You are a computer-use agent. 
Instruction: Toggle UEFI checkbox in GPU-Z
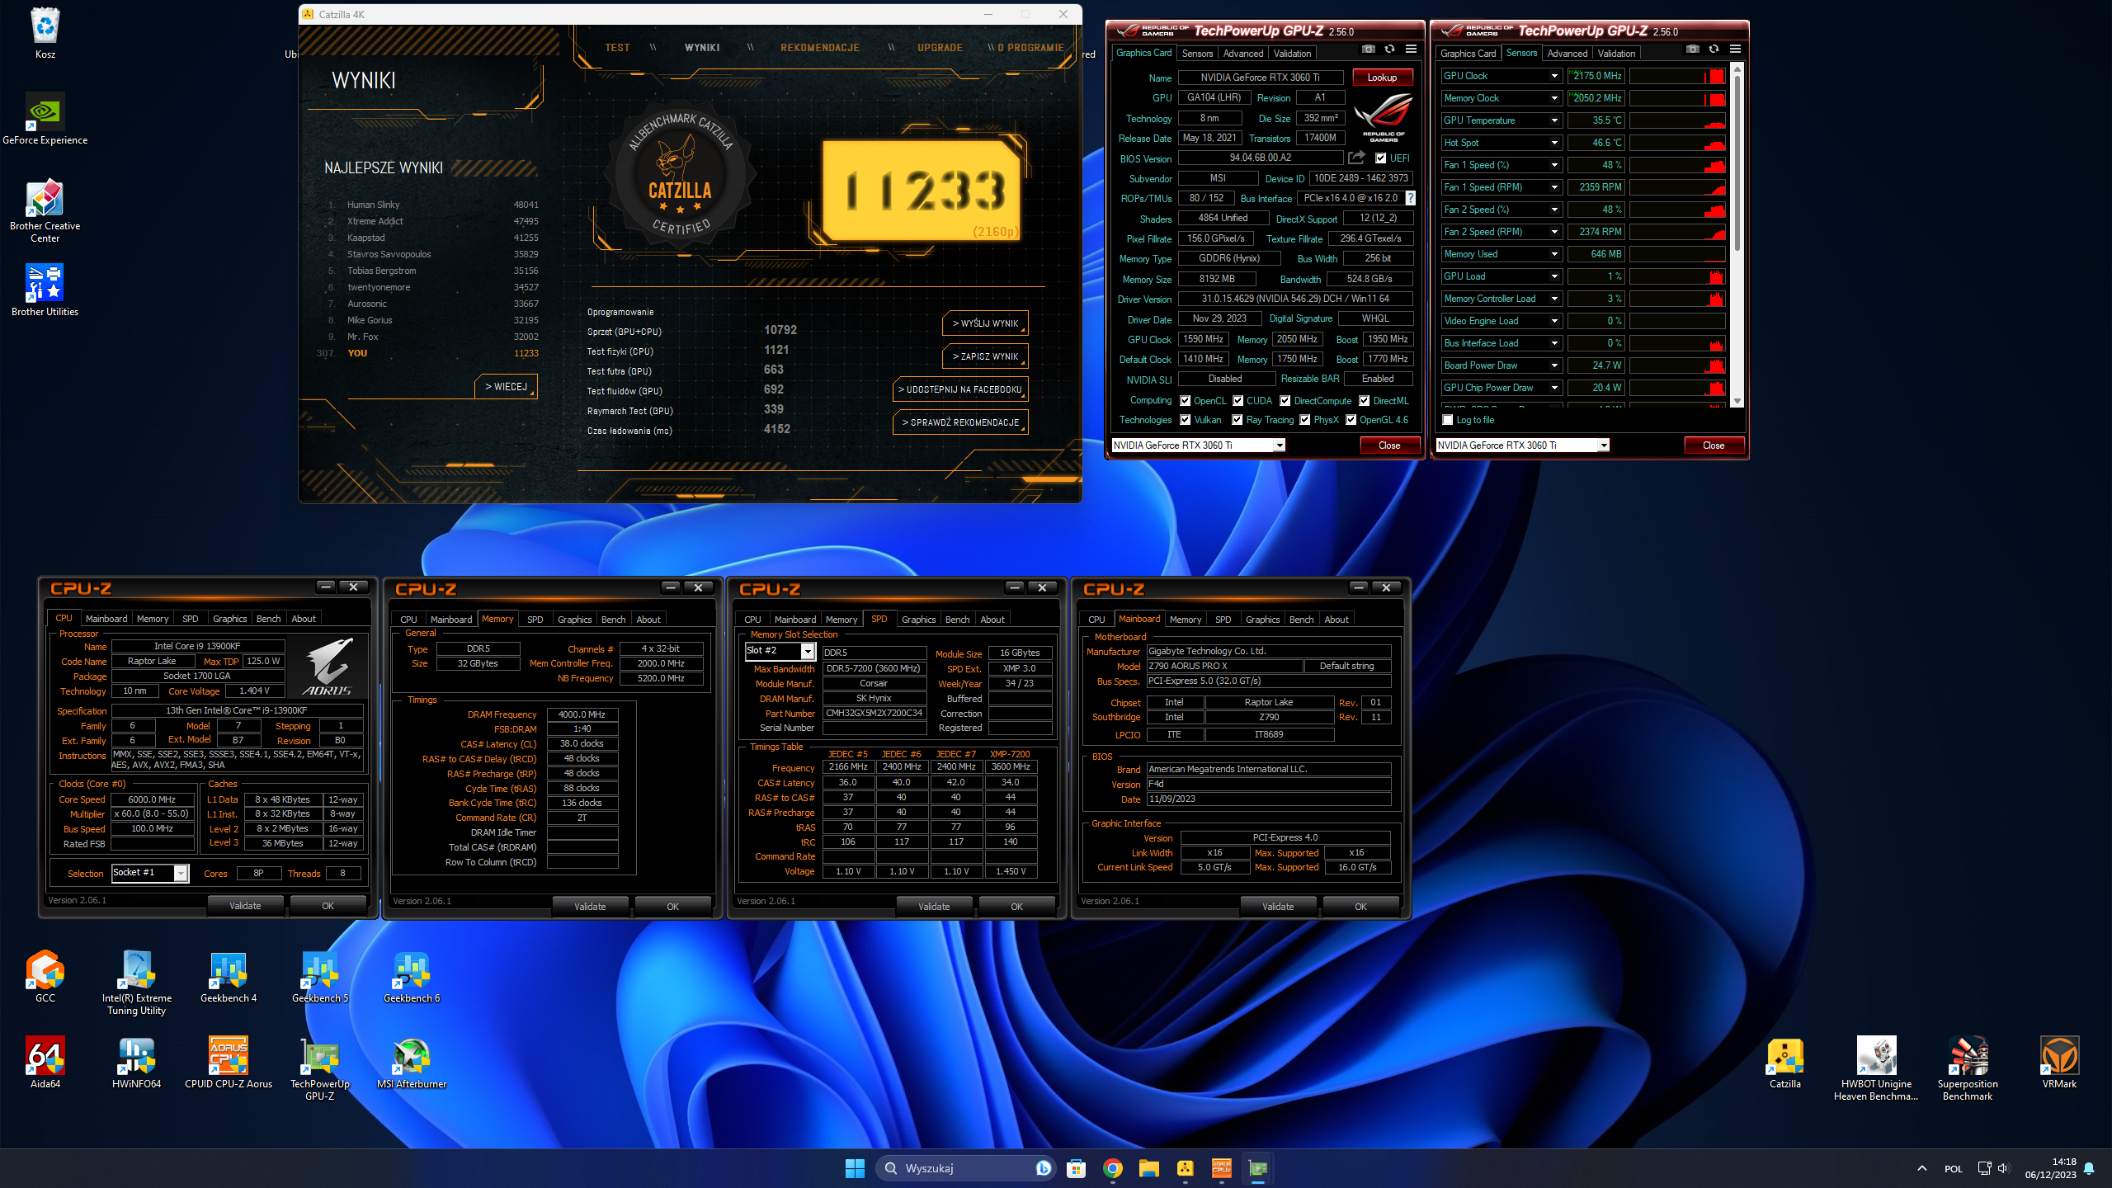pos(1380,158)
